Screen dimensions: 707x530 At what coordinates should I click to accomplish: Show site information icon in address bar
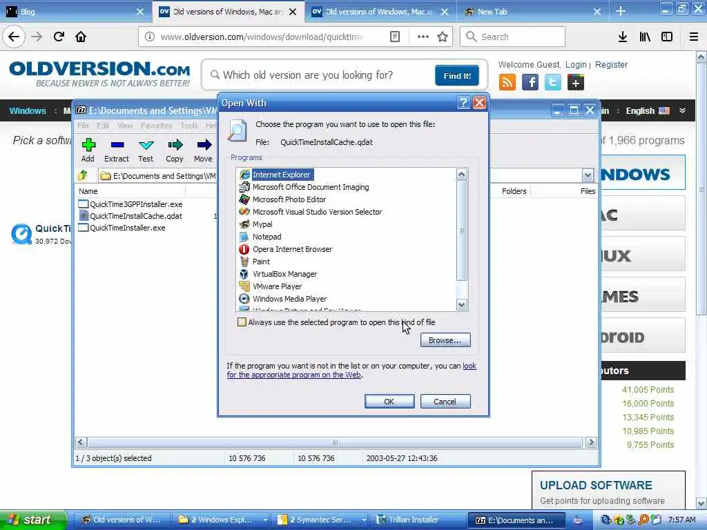[x=150, y=37]
